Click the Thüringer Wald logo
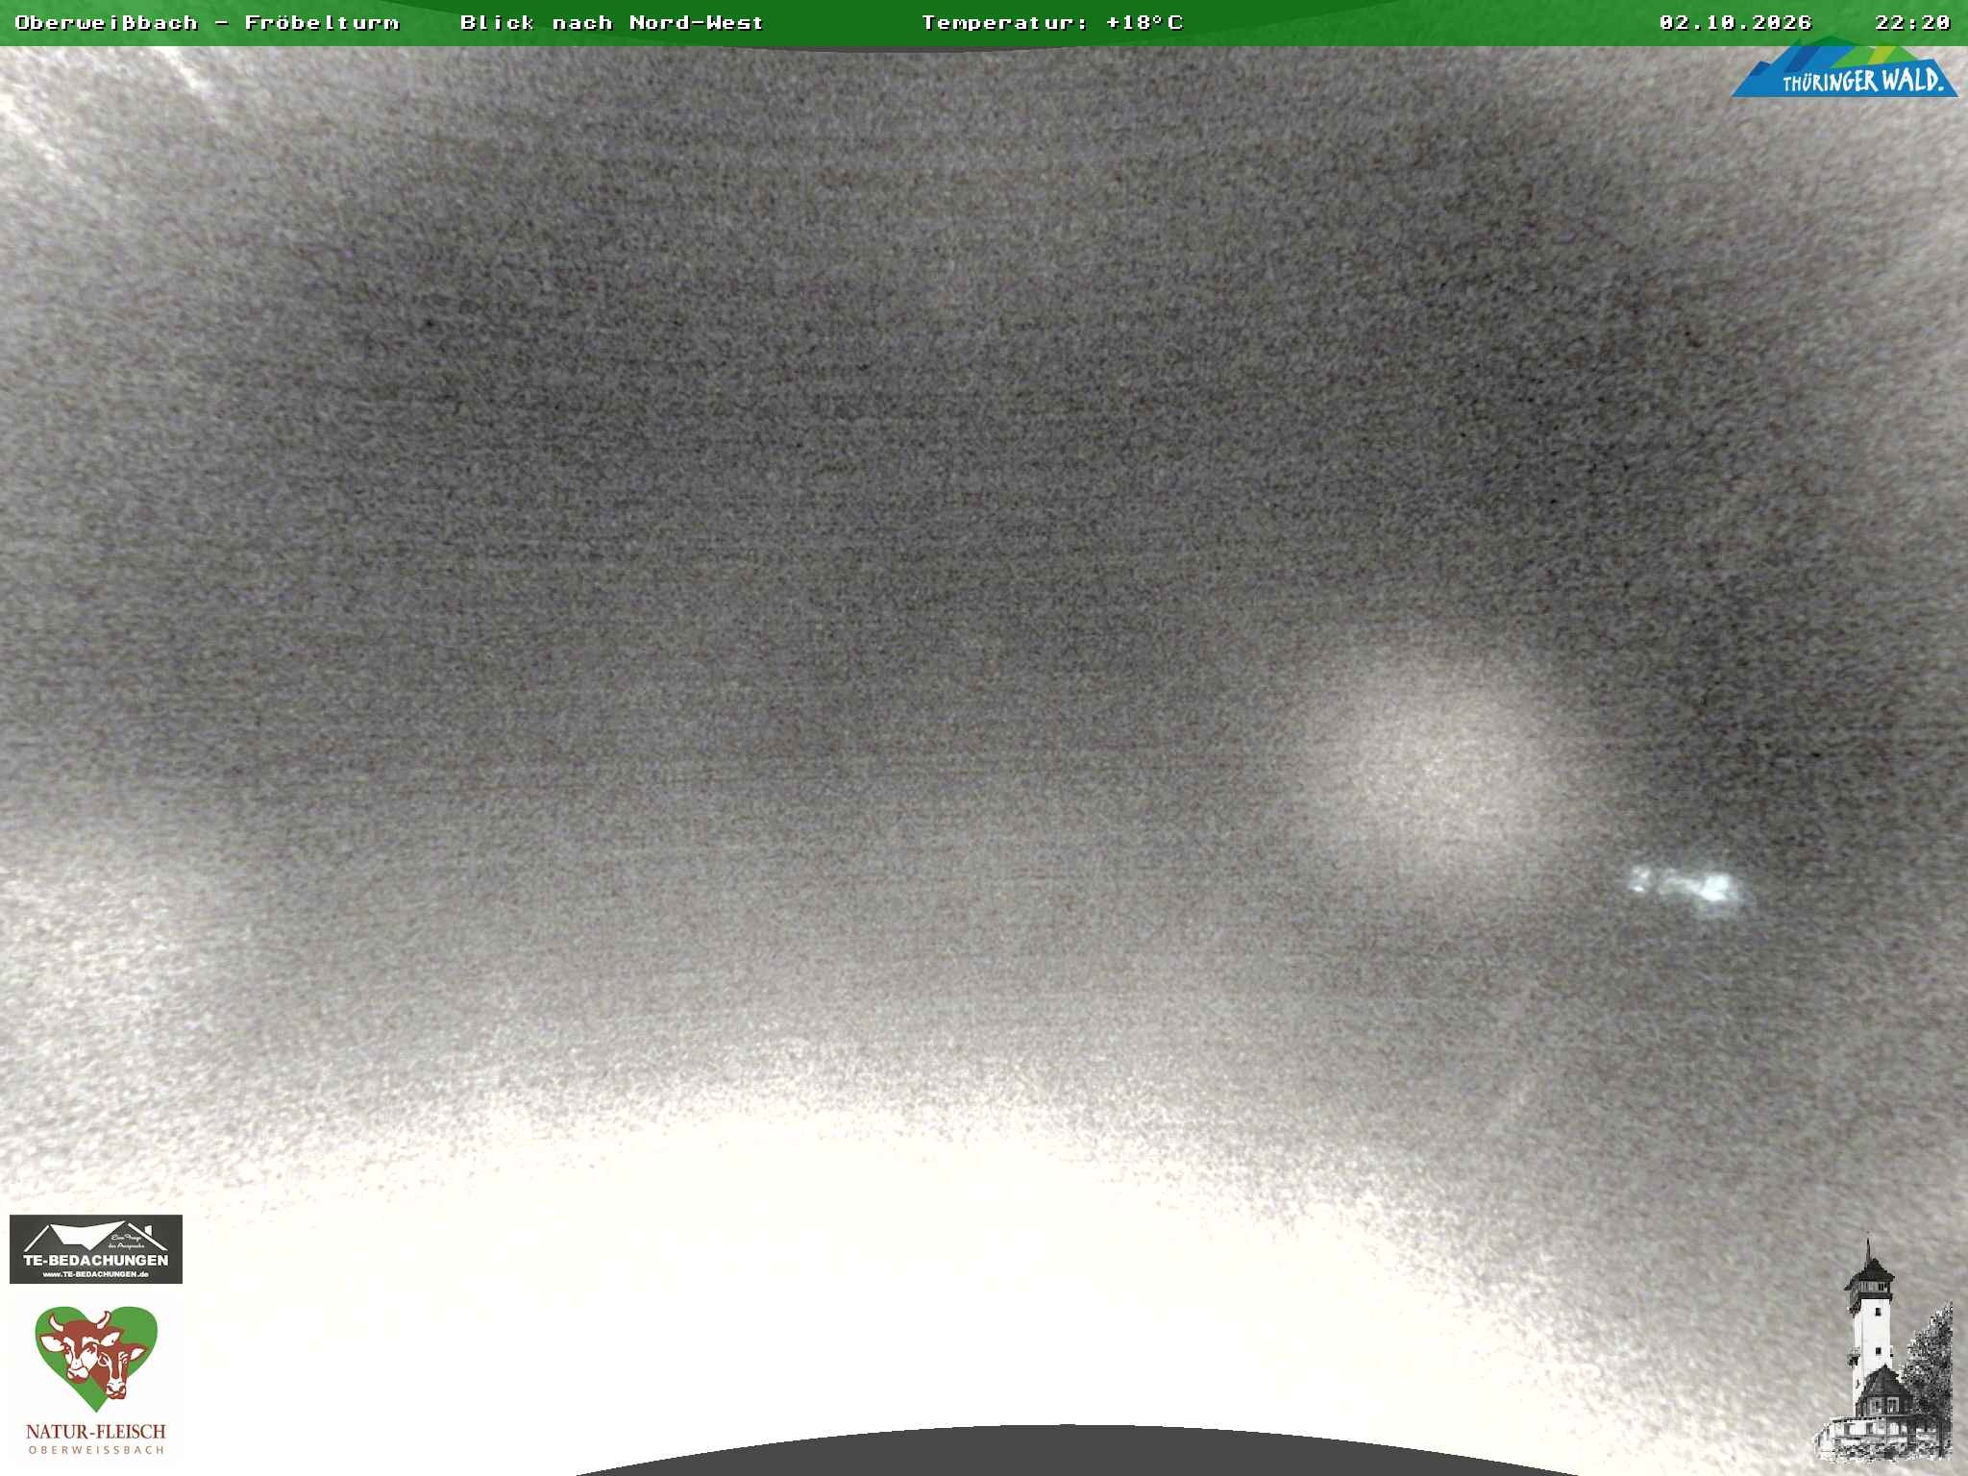 tap(1844, 67)
